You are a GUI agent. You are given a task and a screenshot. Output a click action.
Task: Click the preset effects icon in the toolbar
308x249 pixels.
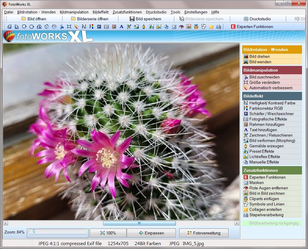[151, 27]
